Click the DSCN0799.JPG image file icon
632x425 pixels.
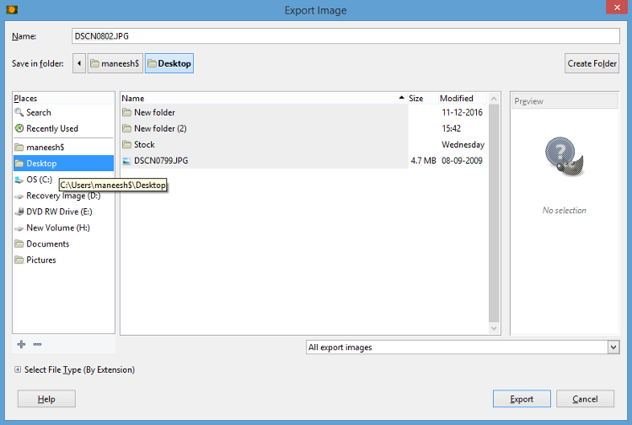[126, 161]
